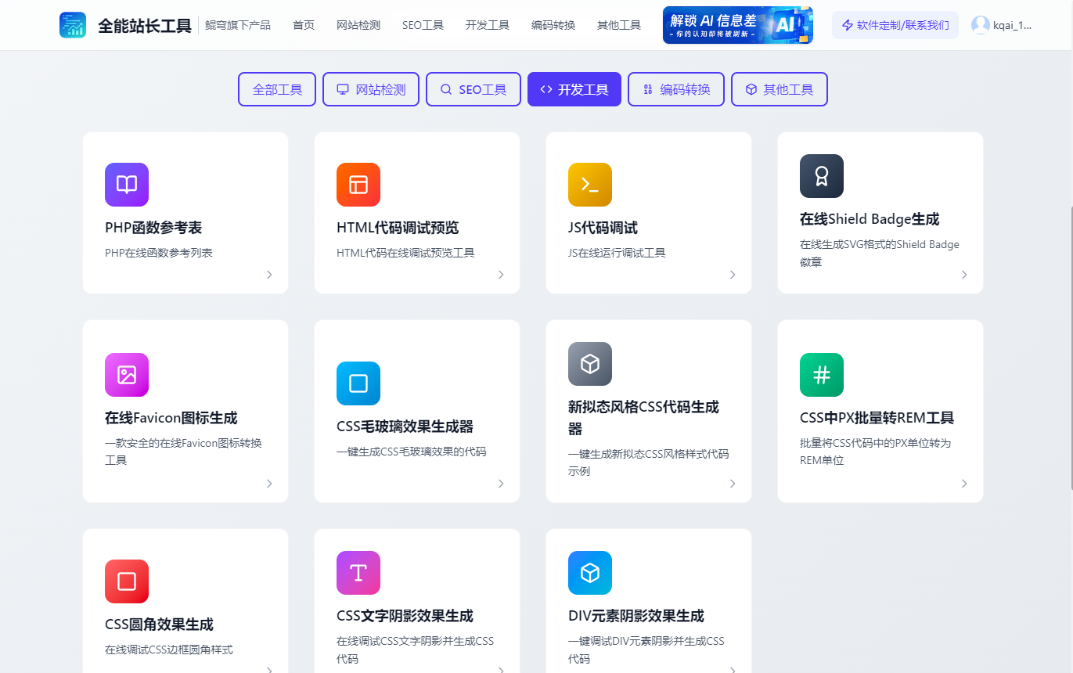Click the HTML代码调试预览 orange icon
The image size is (1073, 673).
pos(358,185)
